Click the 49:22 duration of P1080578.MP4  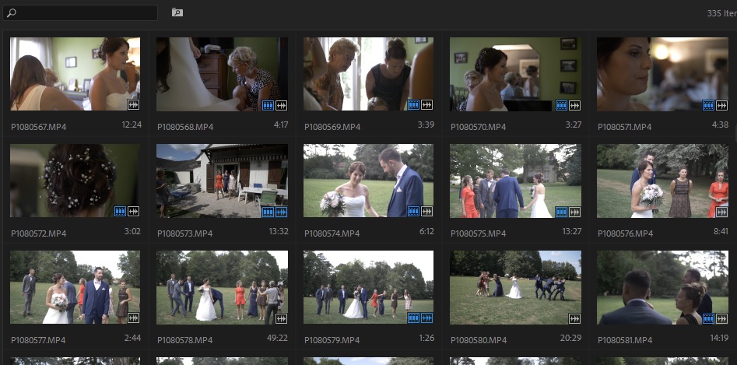pos(279,339)
